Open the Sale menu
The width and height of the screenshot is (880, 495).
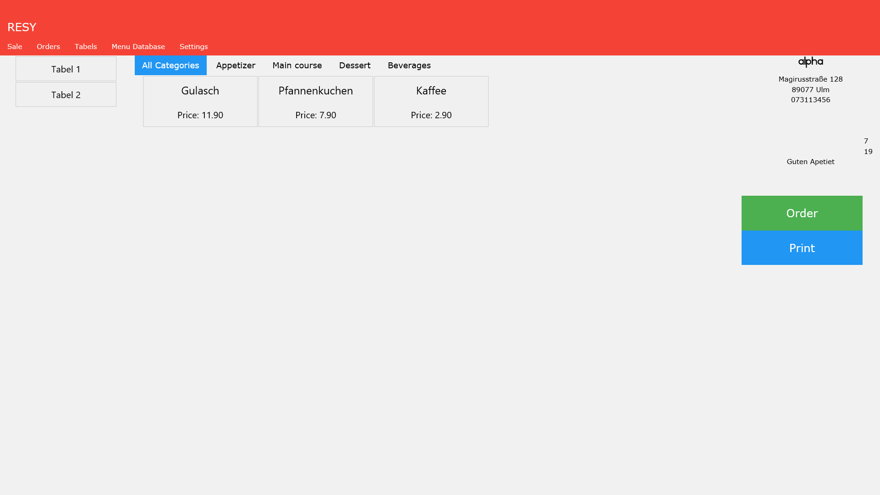[15, 47]
